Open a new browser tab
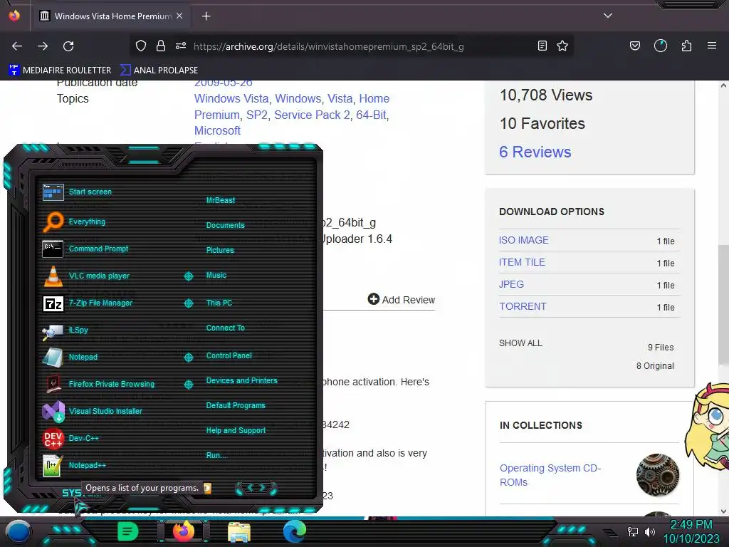This screenshot has width=729, height=547. tap(206, 16)
